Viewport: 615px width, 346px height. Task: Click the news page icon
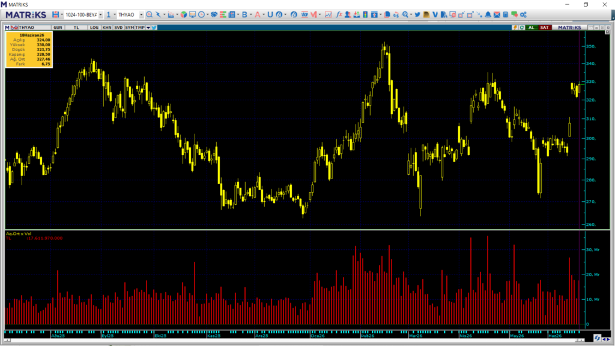point(232,14)
